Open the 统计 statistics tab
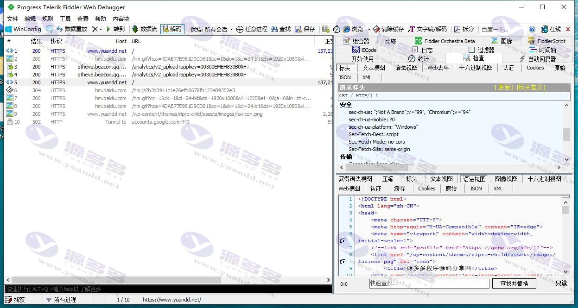 419,58
